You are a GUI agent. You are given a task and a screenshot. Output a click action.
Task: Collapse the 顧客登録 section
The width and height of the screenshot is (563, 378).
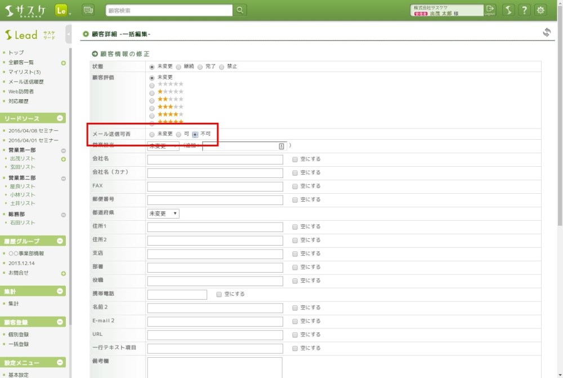[60, 322]
